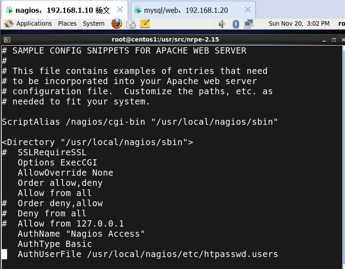Close the mysql/web 192.168.1.20 tab
The width and height of the screenshot is (345, 269).
click(247, 10)
